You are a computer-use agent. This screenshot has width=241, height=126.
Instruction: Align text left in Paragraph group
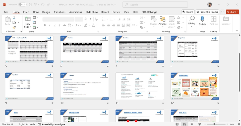click(104, 25)
